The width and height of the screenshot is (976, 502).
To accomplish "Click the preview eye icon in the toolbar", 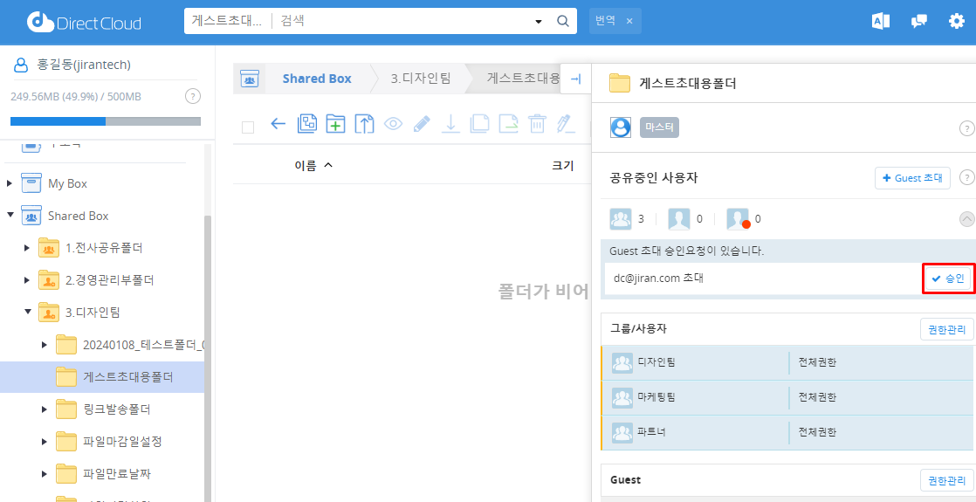I will pyautogui.click(x=393, y=124).
